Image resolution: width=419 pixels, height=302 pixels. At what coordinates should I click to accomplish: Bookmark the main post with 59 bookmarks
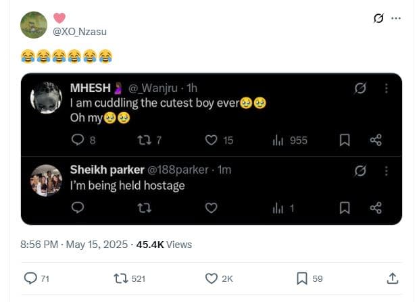(302, 278)
